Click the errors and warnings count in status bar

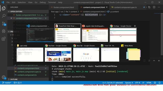(18, 83)
